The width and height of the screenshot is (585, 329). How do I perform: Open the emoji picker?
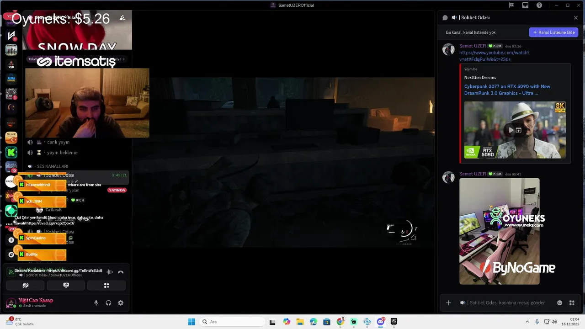(x=559, y=302)
